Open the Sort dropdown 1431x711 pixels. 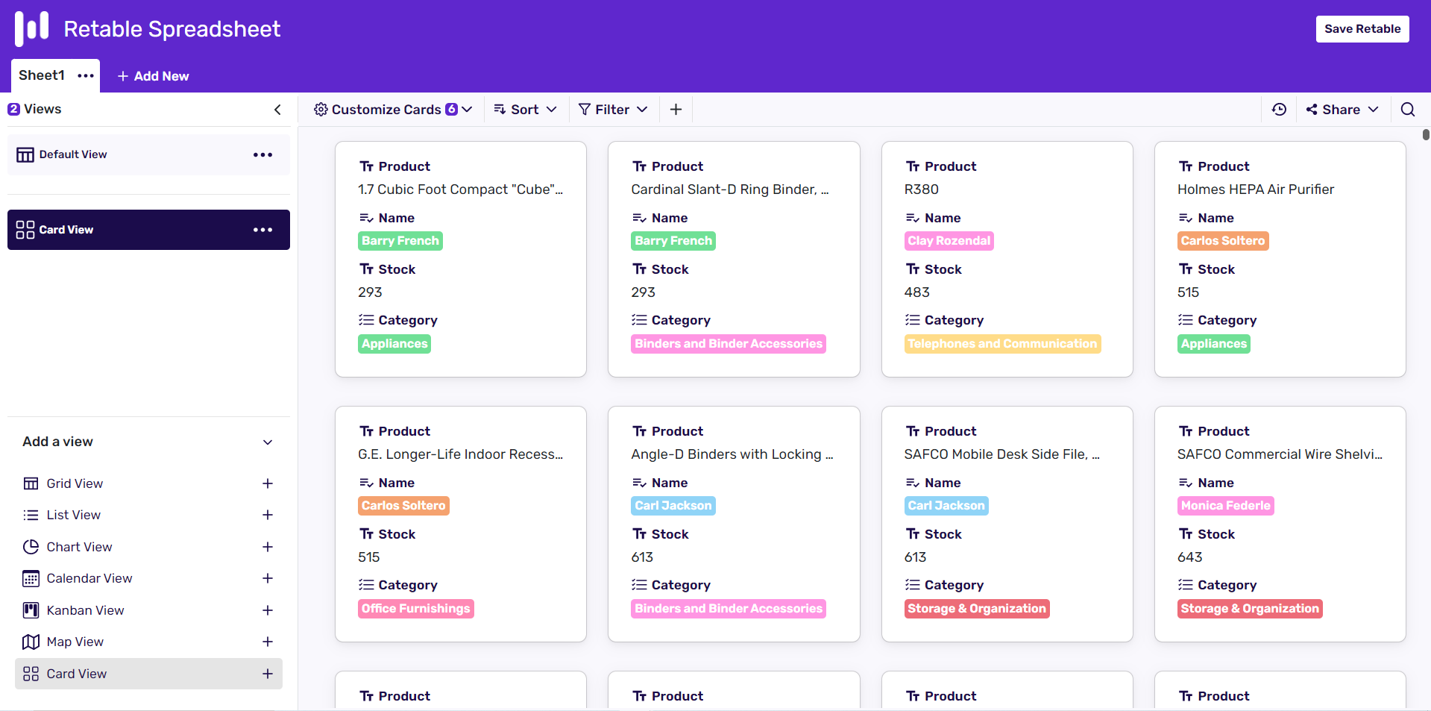point(525,110)
